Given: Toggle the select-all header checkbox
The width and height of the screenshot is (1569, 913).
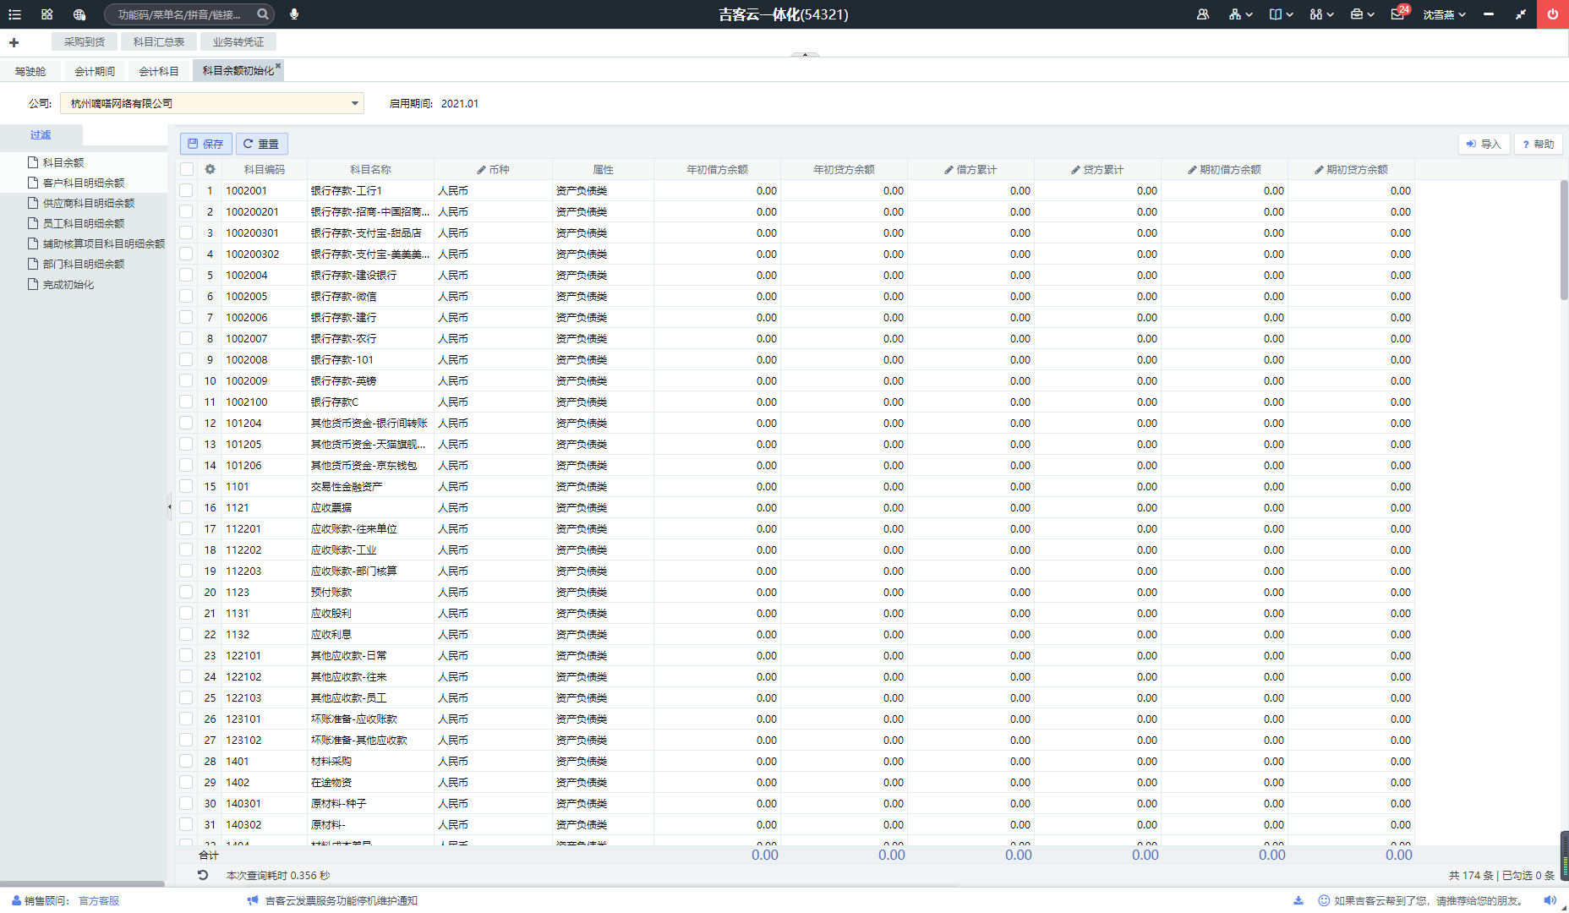Looking at the screenshot, I should tap(187, 169).
